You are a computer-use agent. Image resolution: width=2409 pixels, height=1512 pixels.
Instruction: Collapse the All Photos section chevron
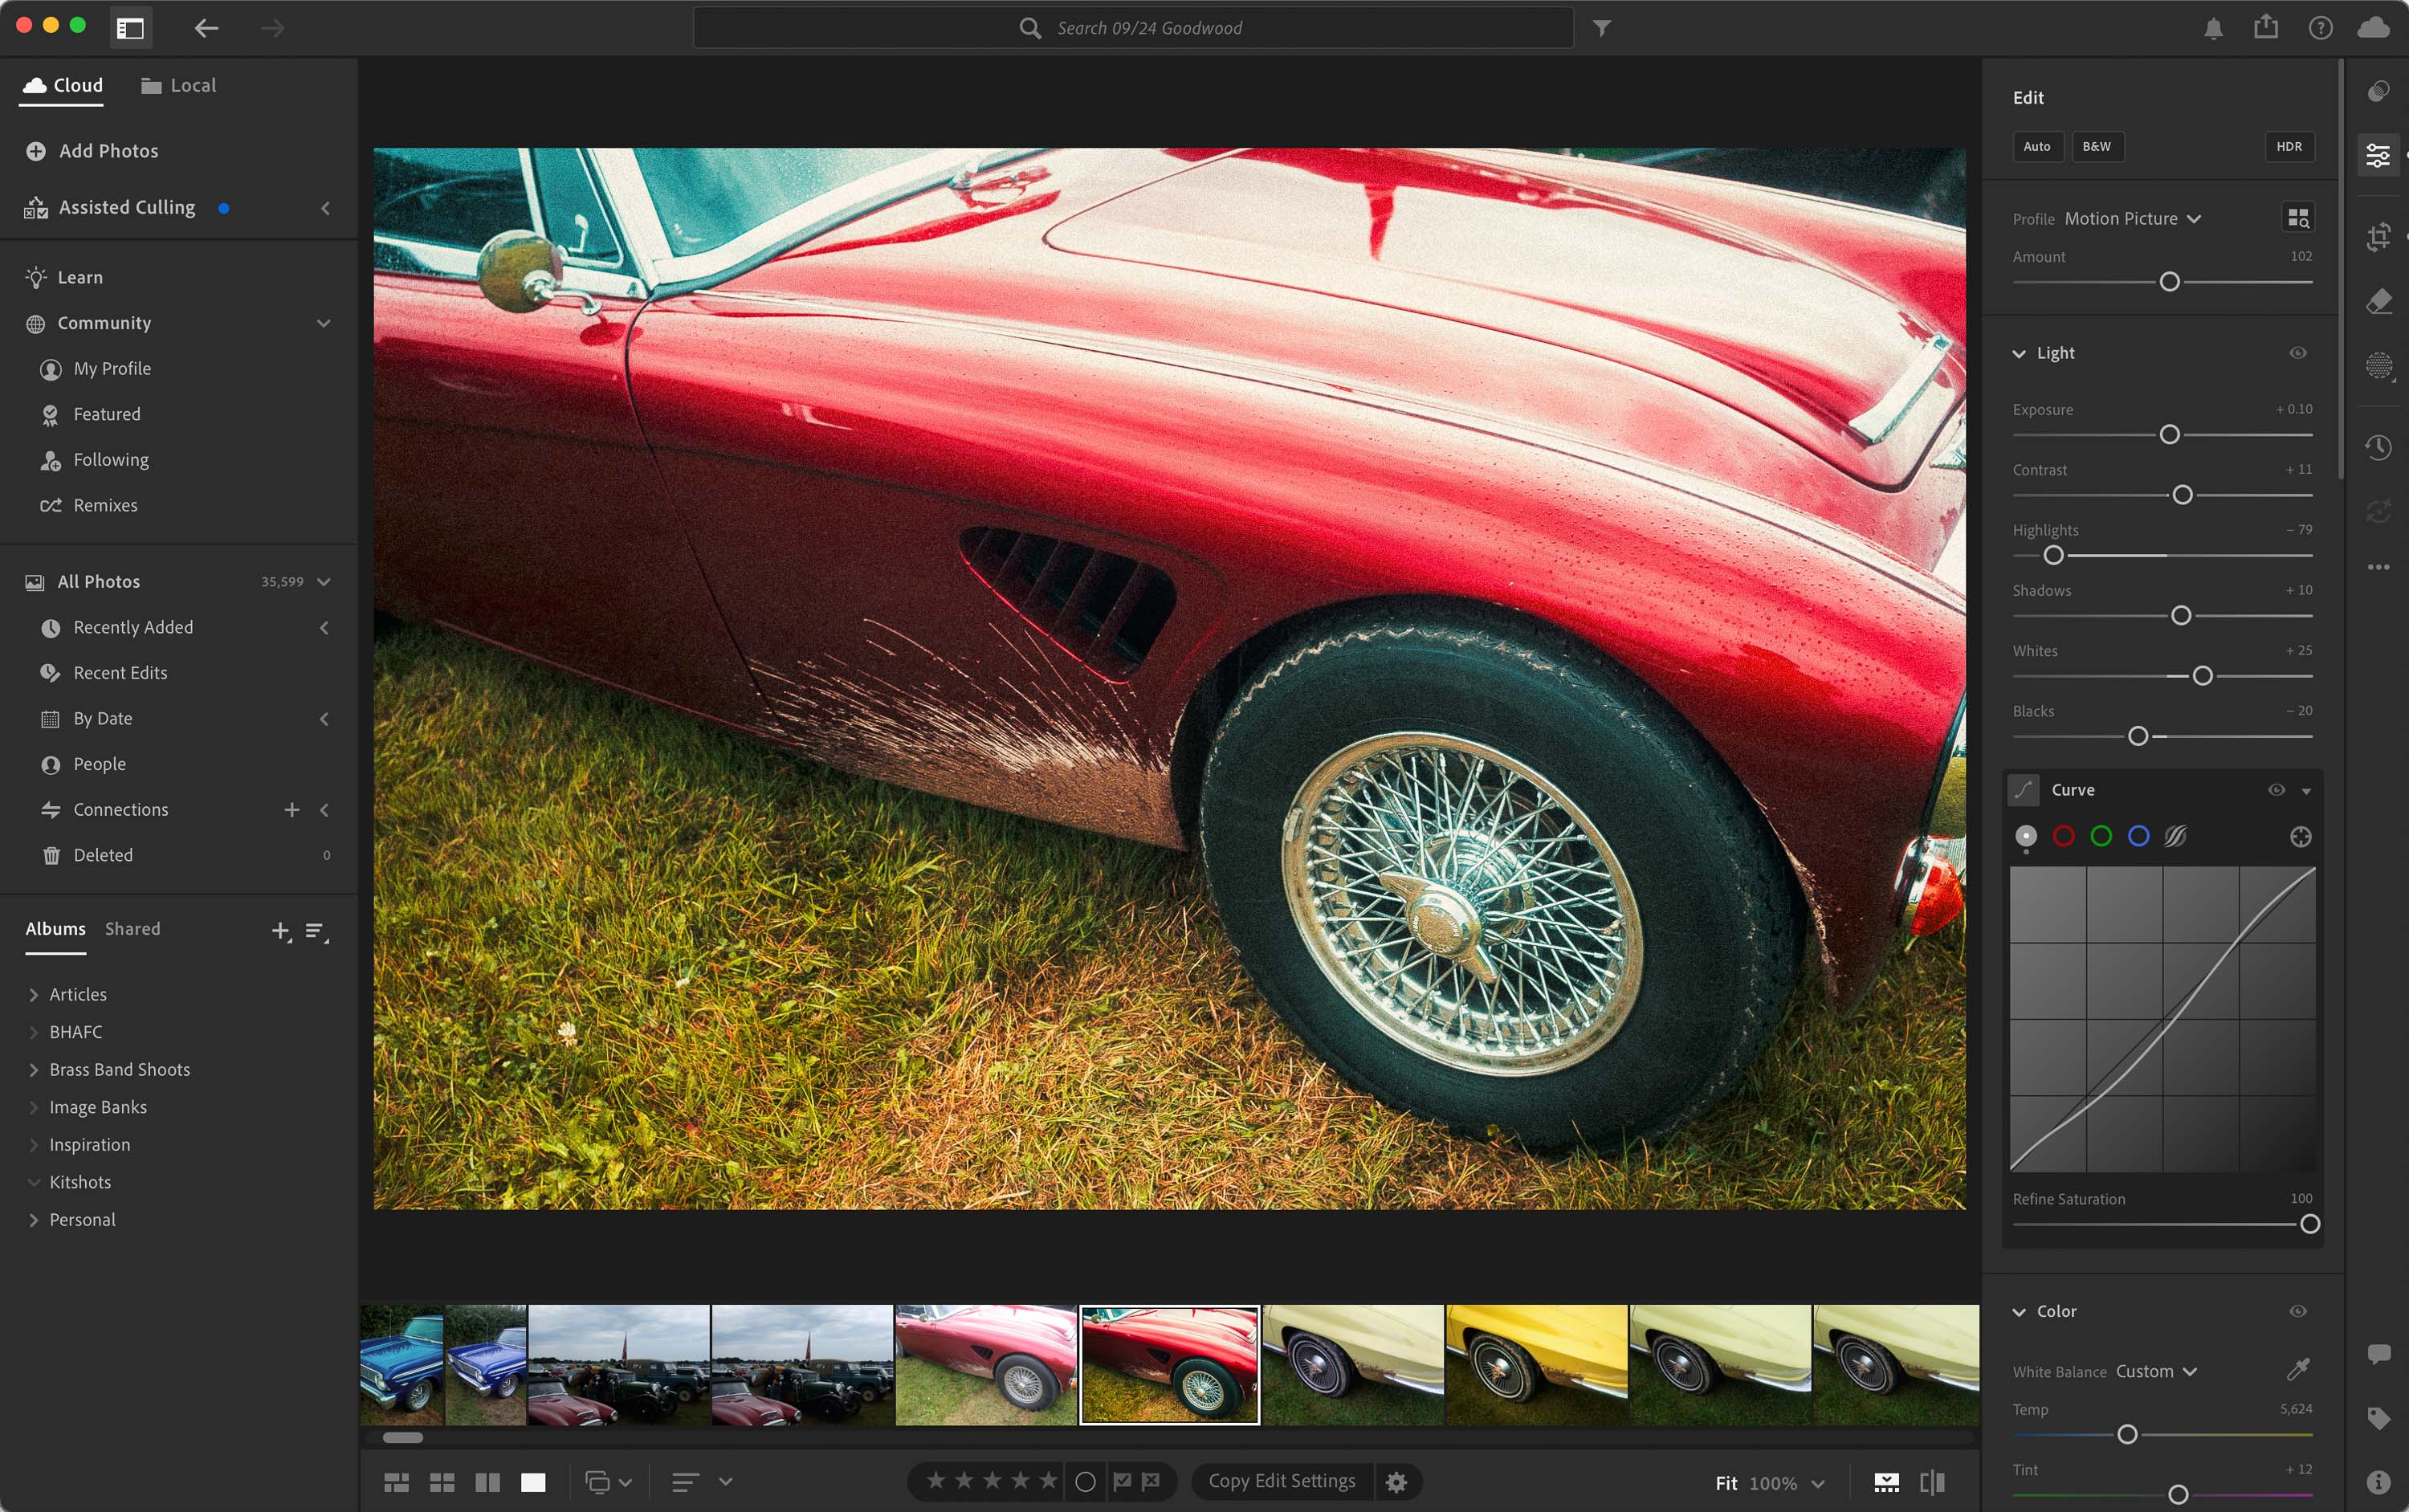[x=323, y=582]
